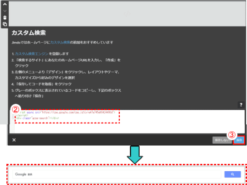Viewport: 247px width, 185px height.
Task: Open the カスタム検索エンジン link in step 1
Action: click(x=32, y=54)
